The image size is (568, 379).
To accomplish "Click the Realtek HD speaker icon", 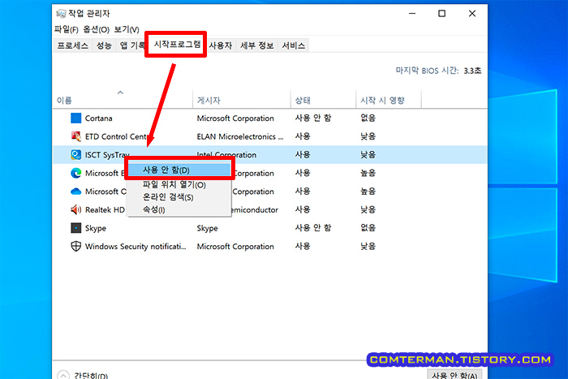I will (x=75, y=210).
